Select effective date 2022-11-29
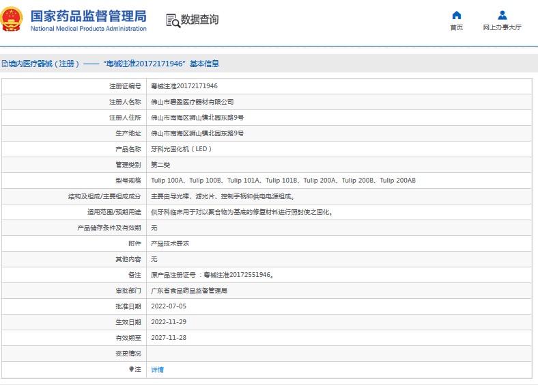 click(x=169, y=322)
